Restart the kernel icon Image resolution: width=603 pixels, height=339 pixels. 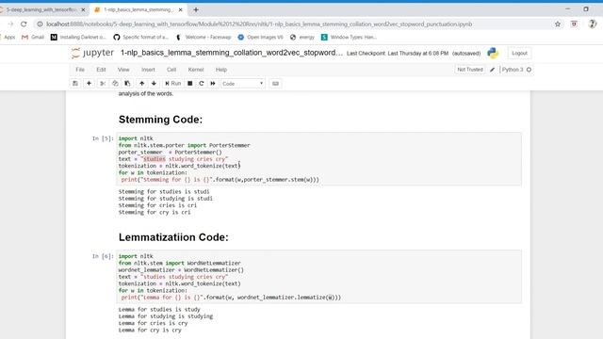tap(201, 84)
